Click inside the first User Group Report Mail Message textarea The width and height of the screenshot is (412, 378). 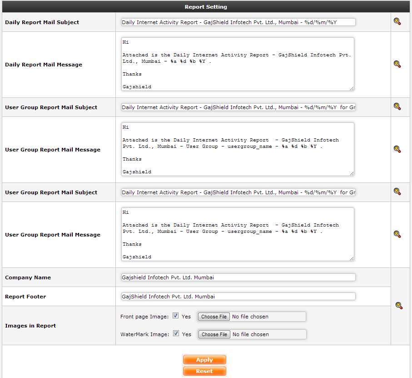click(x=238, y=149)
